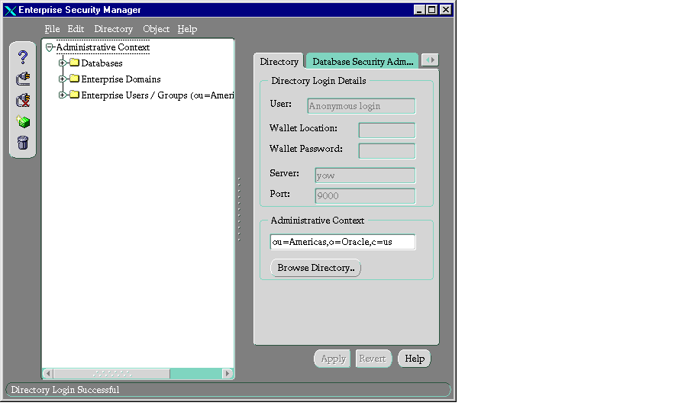Select the Enterprise Users / Groups tree item
Image resolution: width=691 pixels, height=409 pixels.
(x=157, y=95)
